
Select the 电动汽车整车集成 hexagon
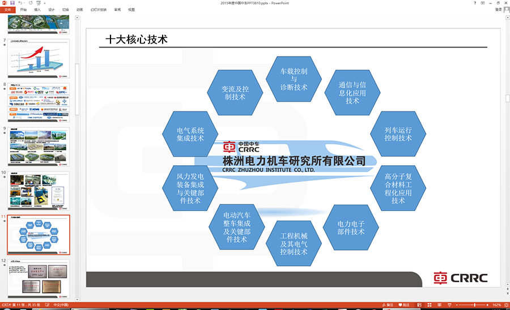click(237, 227)
